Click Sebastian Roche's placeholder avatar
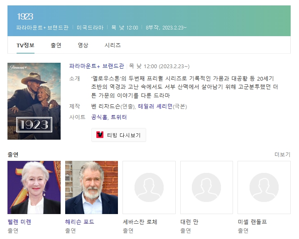This screenshot has width=299, height=239. [149, 187]
